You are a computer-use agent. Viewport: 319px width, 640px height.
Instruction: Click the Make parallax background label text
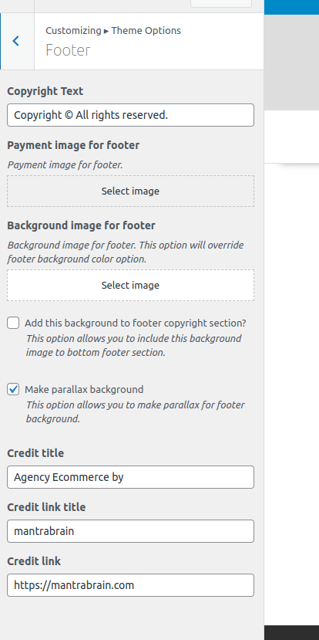point(84,389)
